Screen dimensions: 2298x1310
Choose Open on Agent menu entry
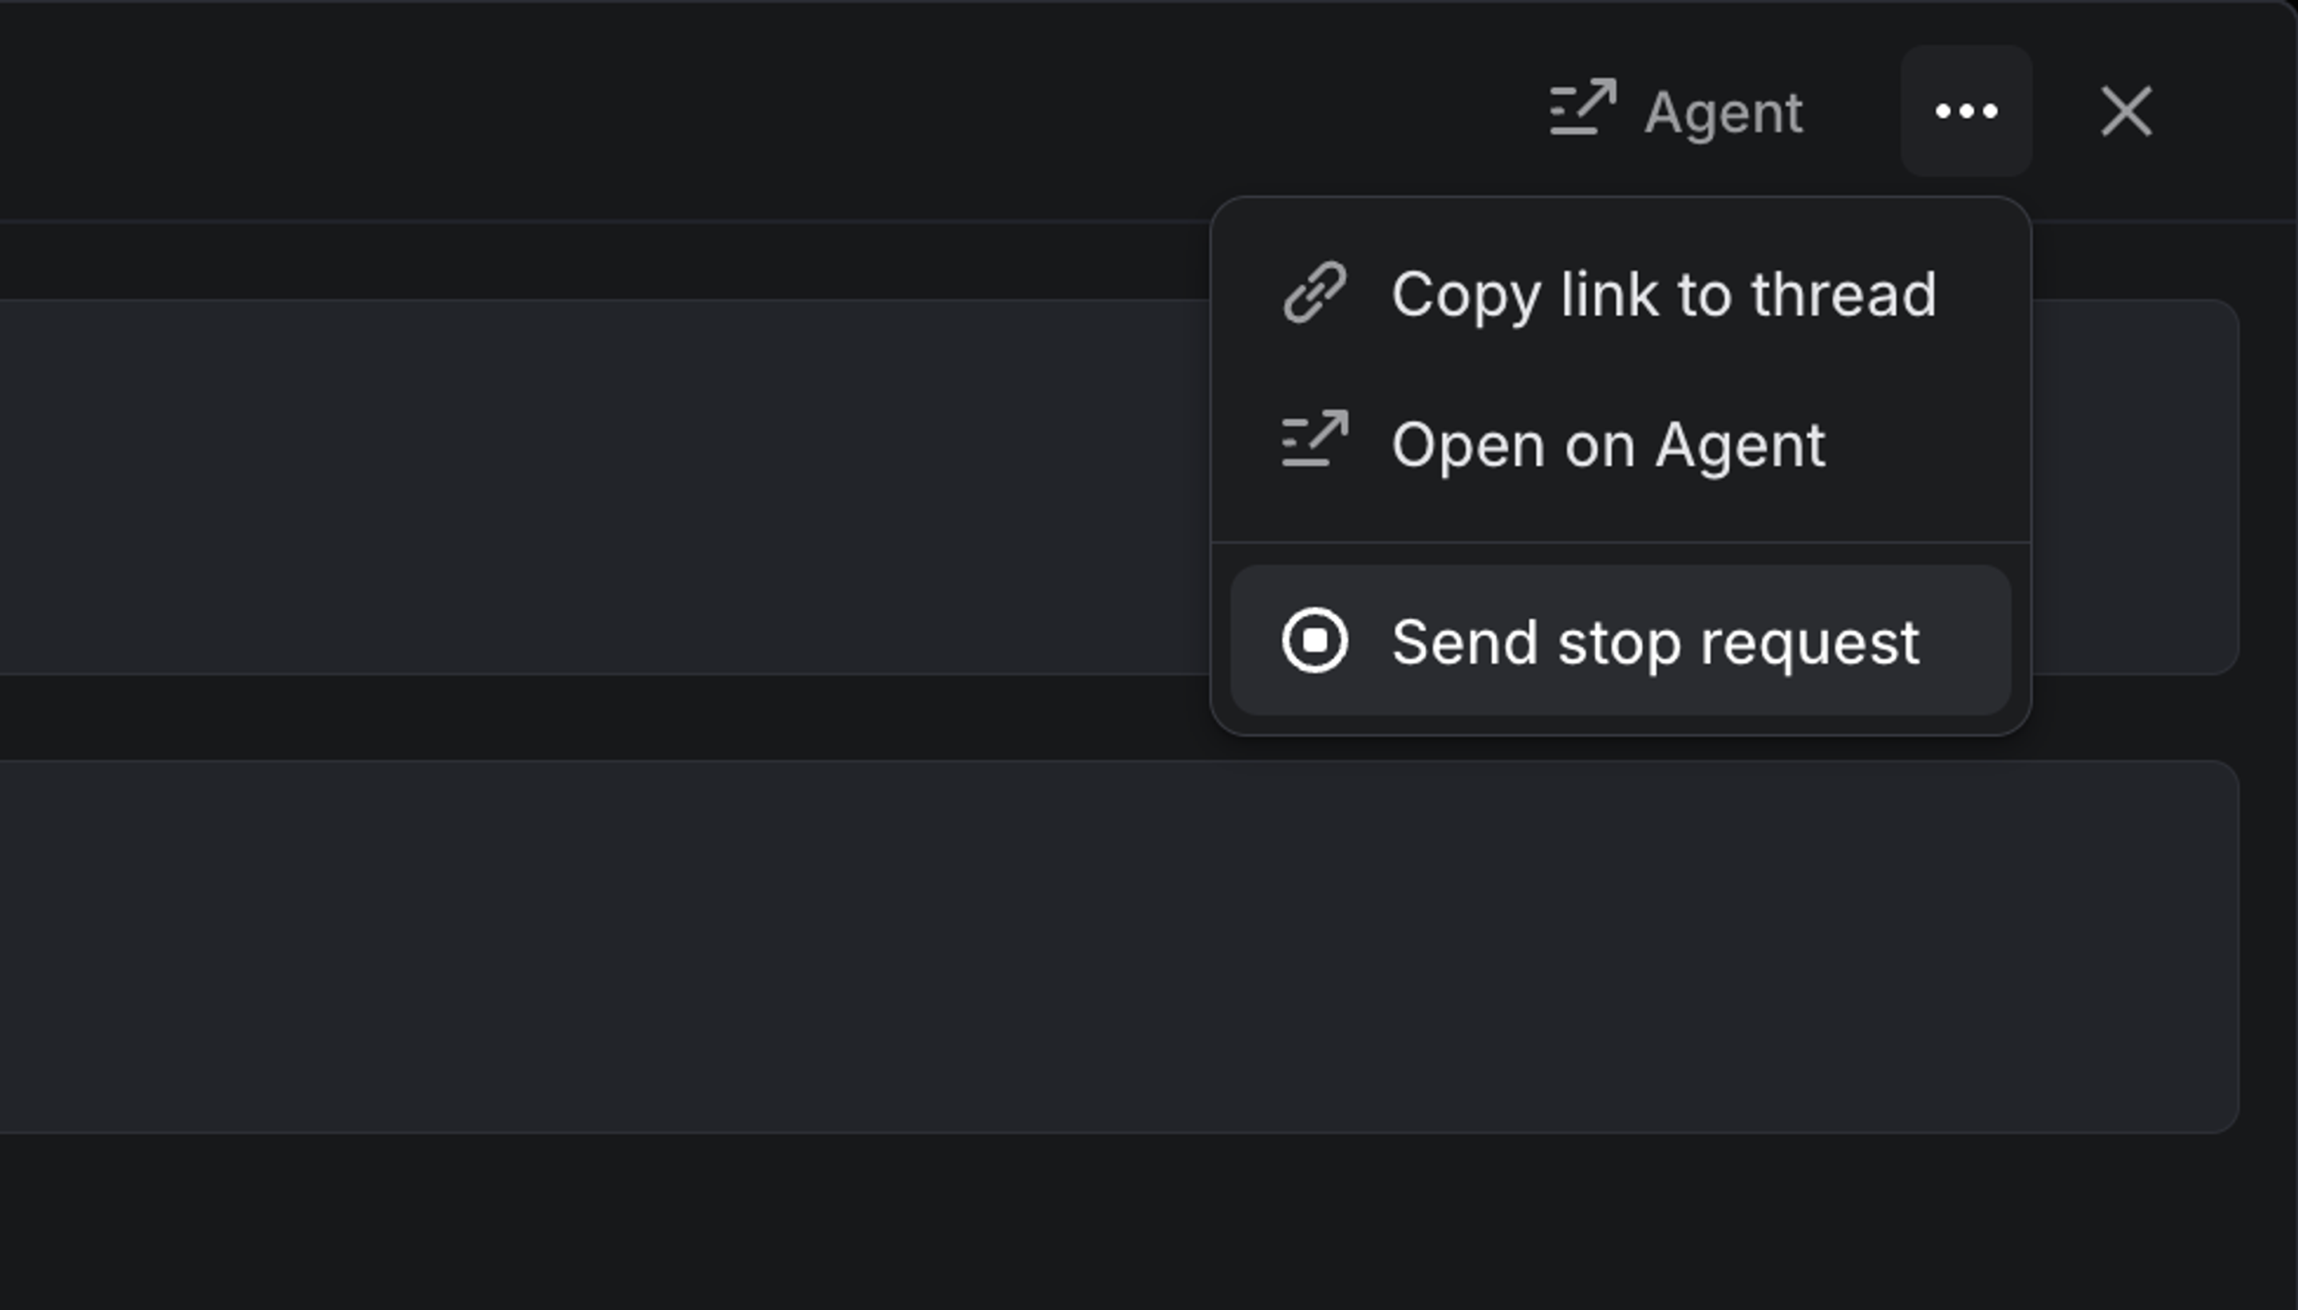click(x=1608, y=444)
